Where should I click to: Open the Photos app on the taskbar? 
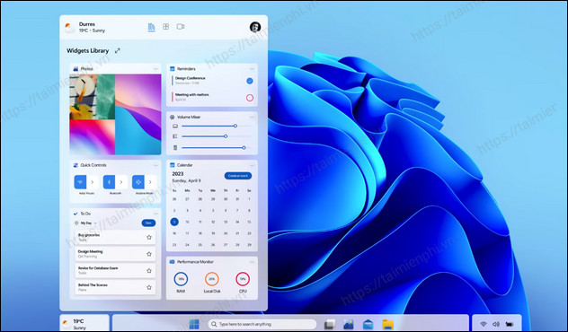click(x=349, y=324)
